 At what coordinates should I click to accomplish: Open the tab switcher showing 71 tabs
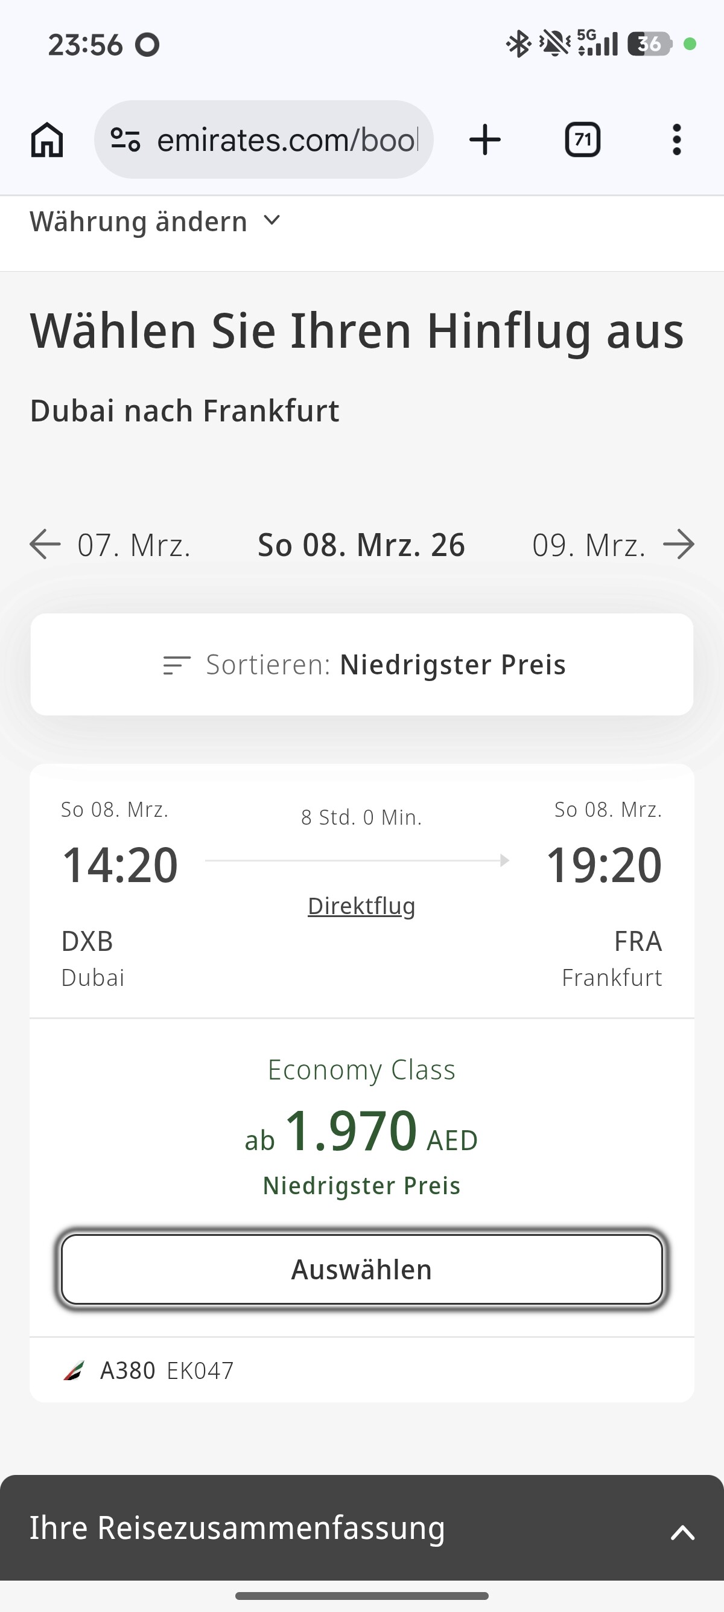pos(582,139)
